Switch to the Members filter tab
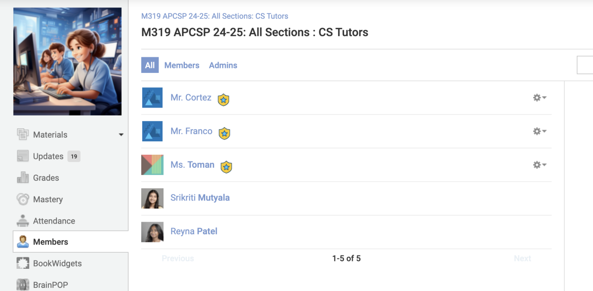 (x=182, y=65)
